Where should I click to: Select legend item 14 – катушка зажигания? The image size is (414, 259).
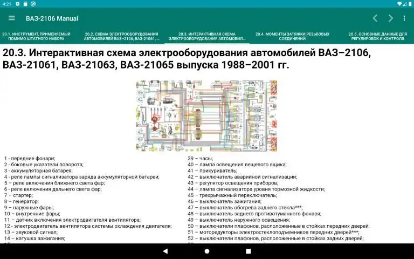[x=34, y=238]
